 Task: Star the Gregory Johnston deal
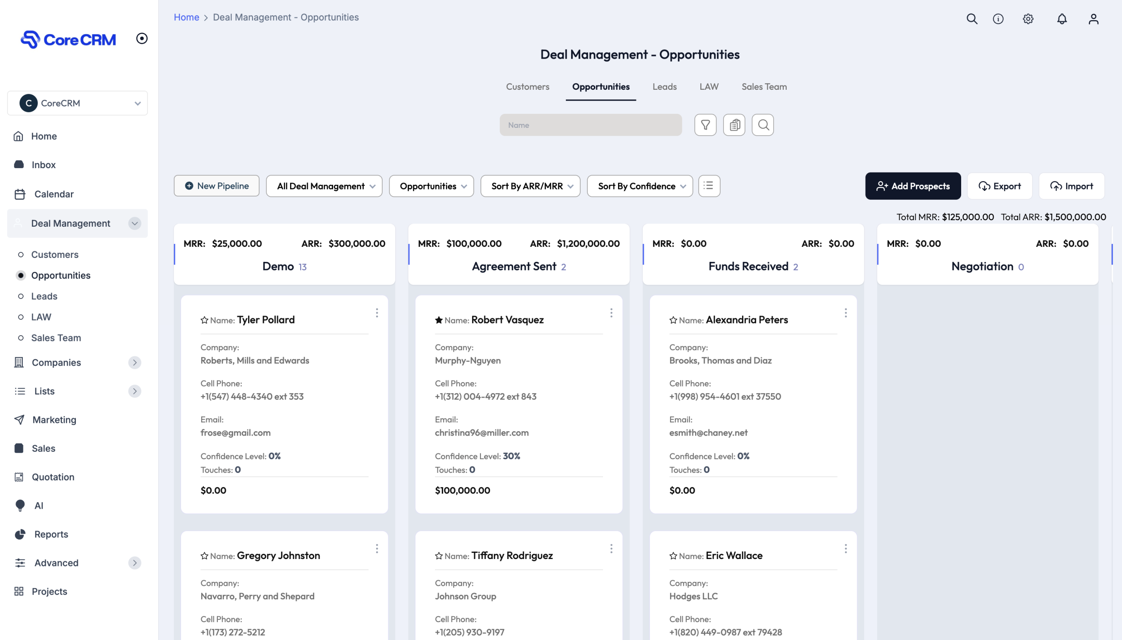pyautogui.click(x=204, y=556)
